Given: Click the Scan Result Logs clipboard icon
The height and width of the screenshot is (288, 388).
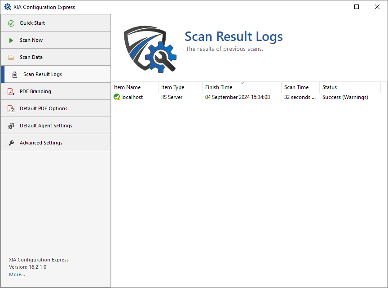Looking at the screenshot, I should coord(15,74).
